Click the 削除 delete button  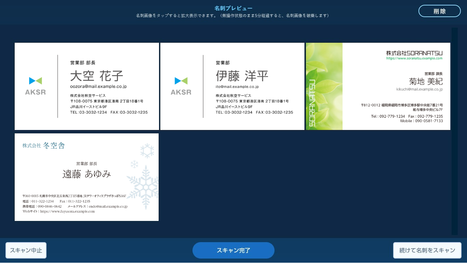(x=439, y=11)
